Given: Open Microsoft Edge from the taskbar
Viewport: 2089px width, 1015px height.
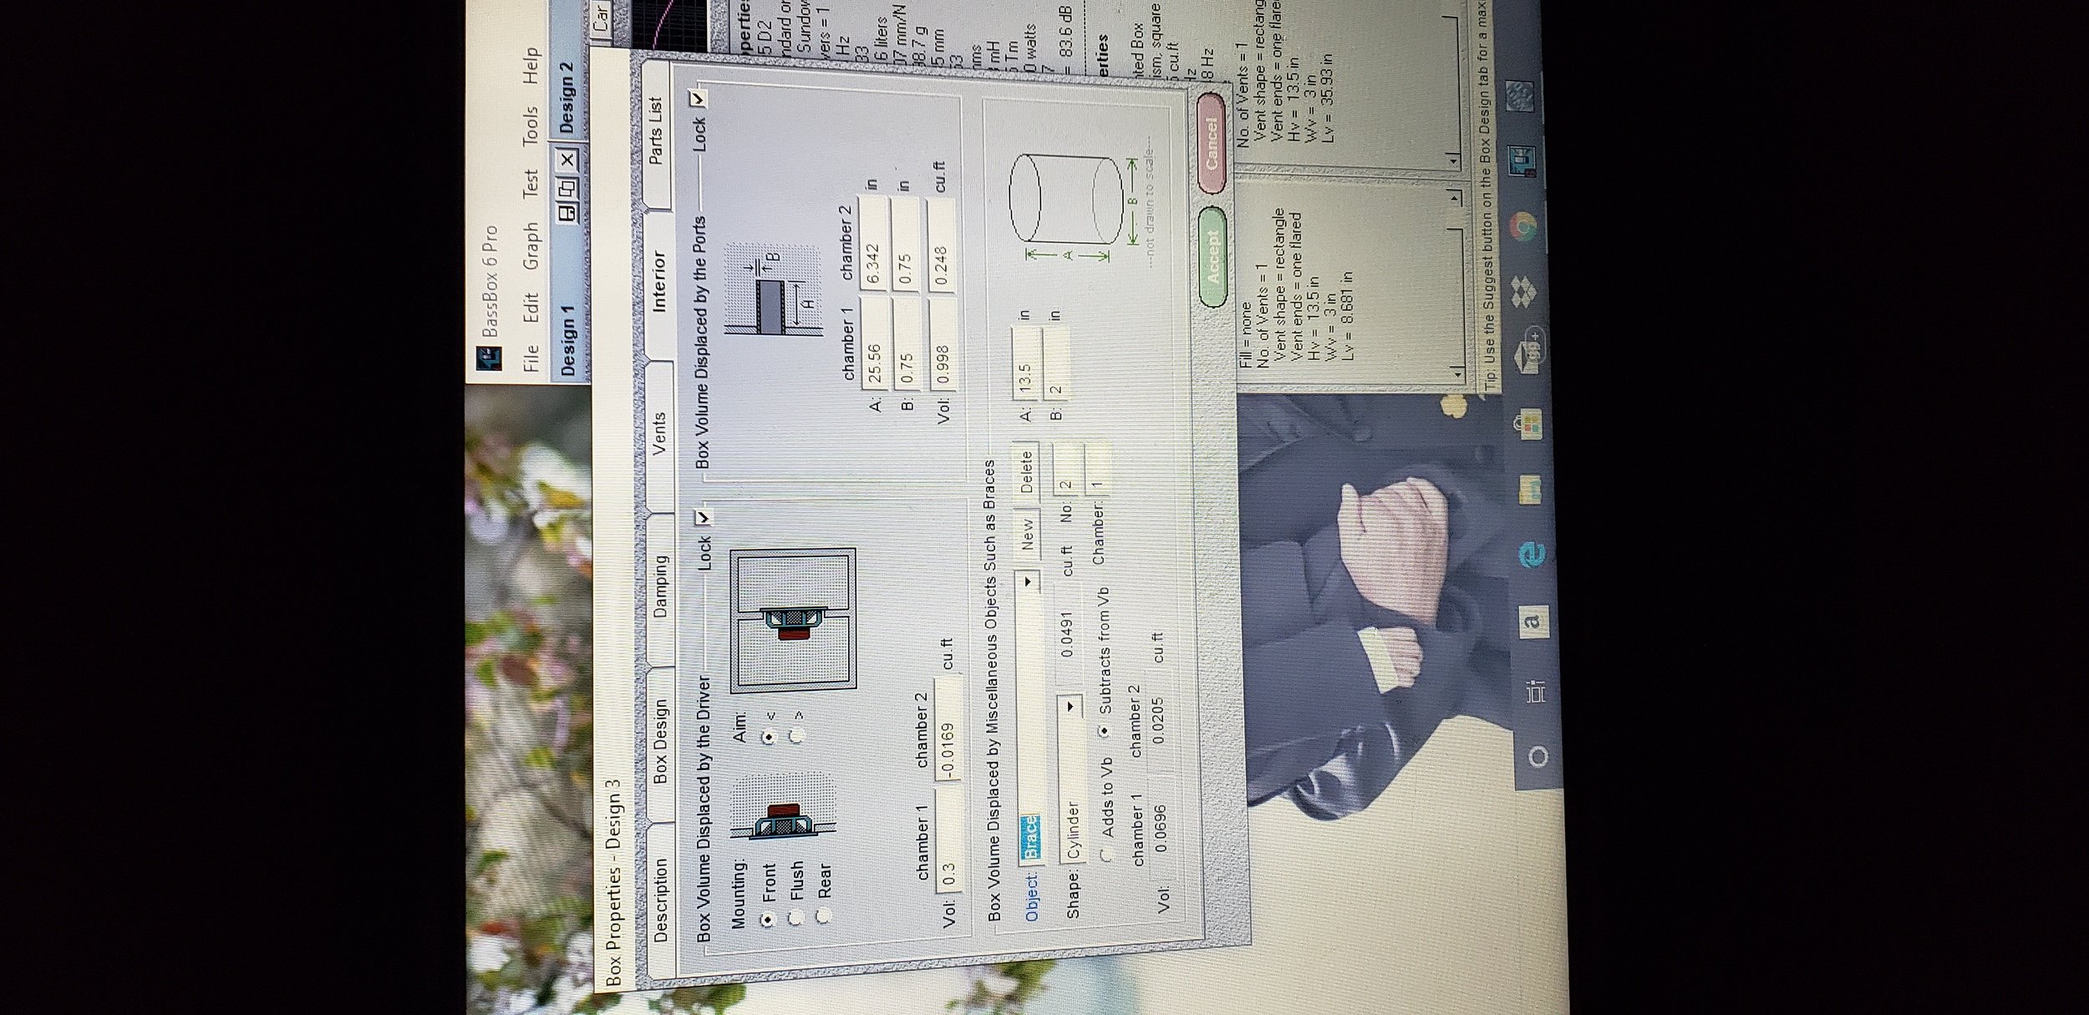Looking at the screenshot, I should [1532, 554].
